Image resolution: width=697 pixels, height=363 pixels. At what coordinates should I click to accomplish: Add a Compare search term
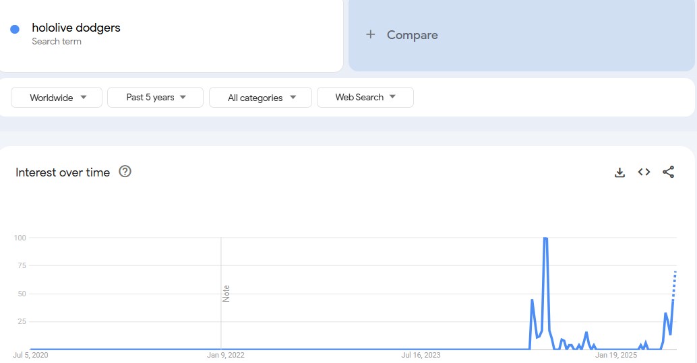pyautogui.click(x=522, y=34)
